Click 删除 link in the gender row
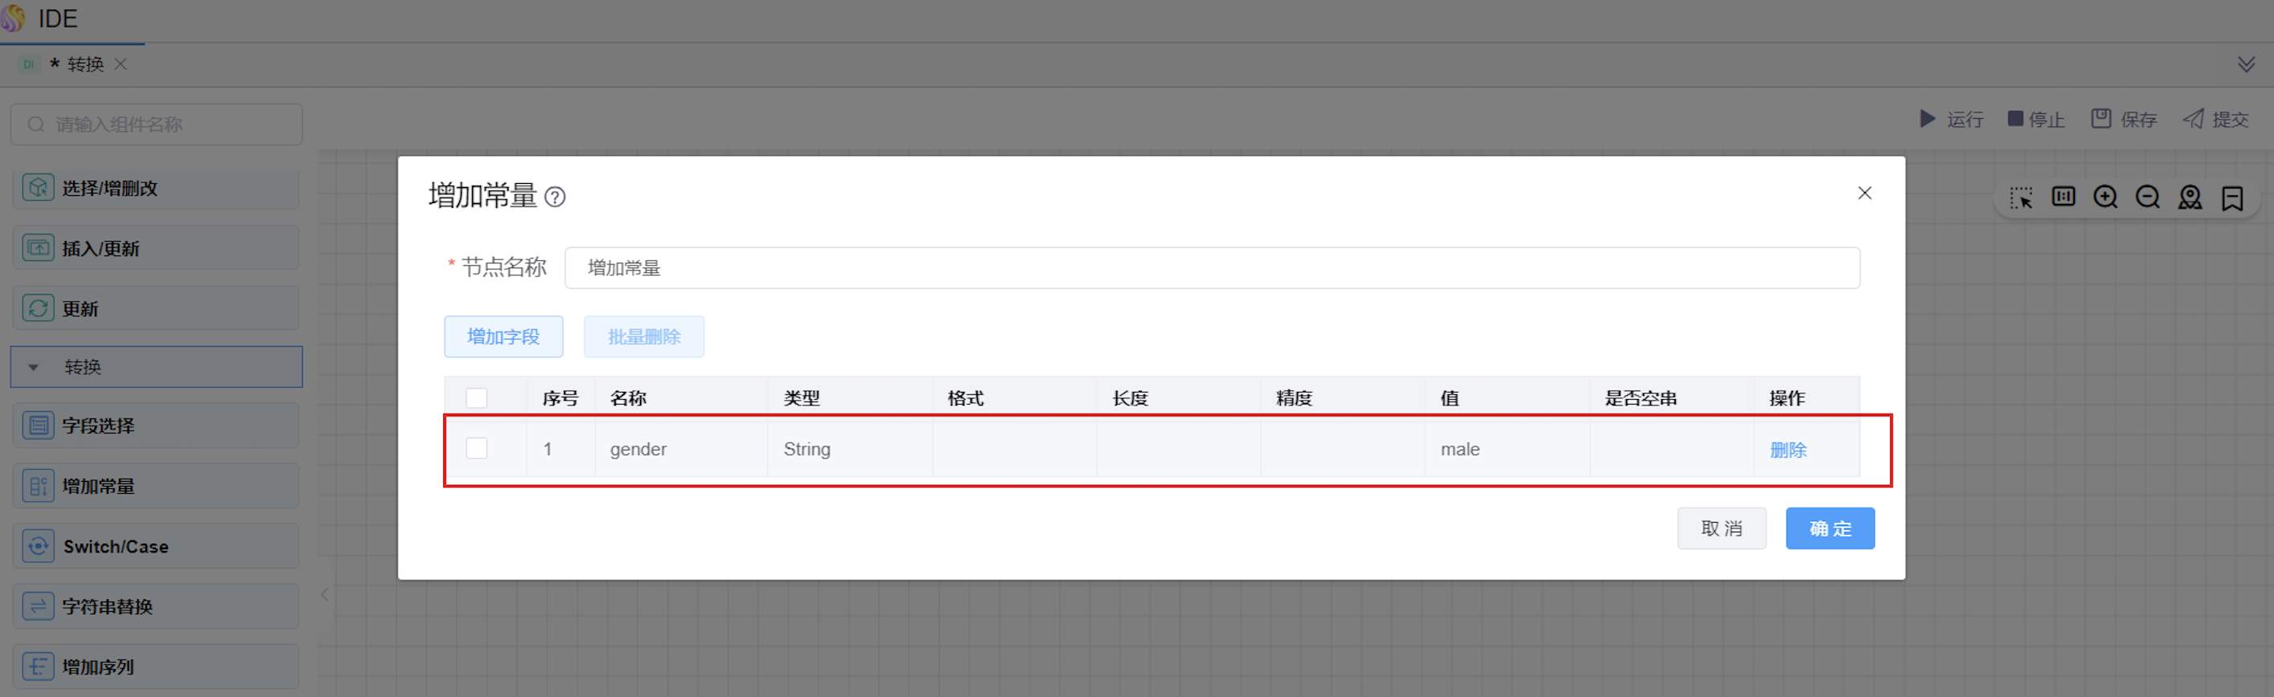 tap(1787, 450)
